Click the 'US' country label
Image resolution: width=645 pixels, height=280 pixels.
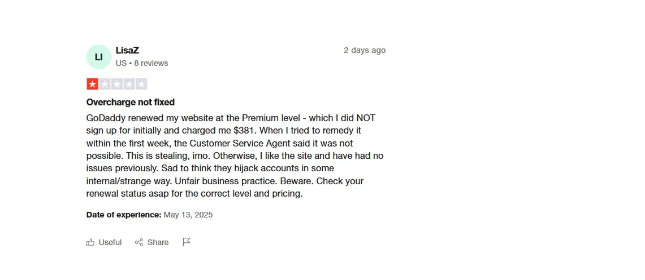pyautogui.click(x=121, y=63)
